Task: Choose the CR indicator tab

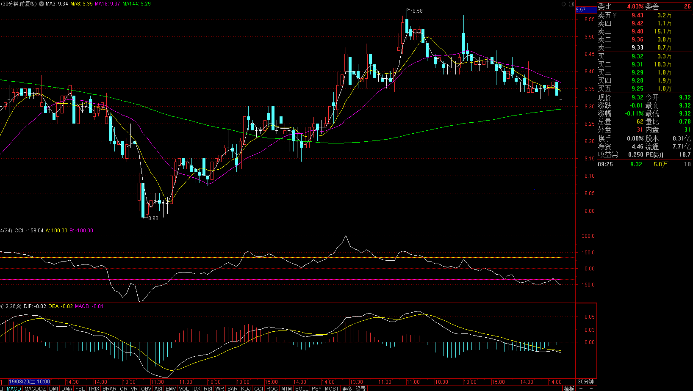Action: click(124, 388)
